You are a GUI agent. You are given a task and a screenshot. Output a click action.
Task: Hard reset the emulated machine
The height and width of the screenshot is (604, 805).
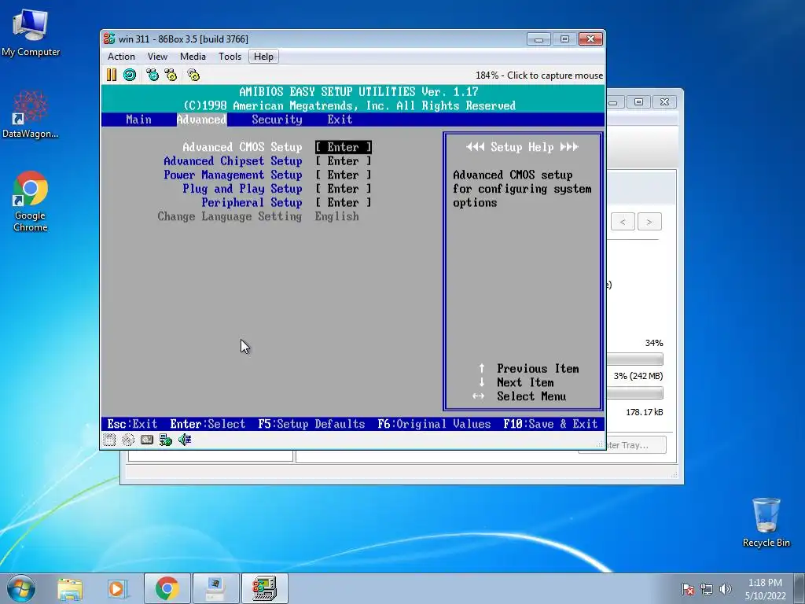pyautogui.click(x=130, y=75)
